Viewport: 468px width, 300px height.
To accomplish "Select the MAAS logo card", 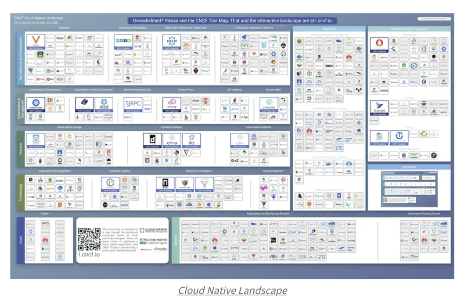I will 40,197.
